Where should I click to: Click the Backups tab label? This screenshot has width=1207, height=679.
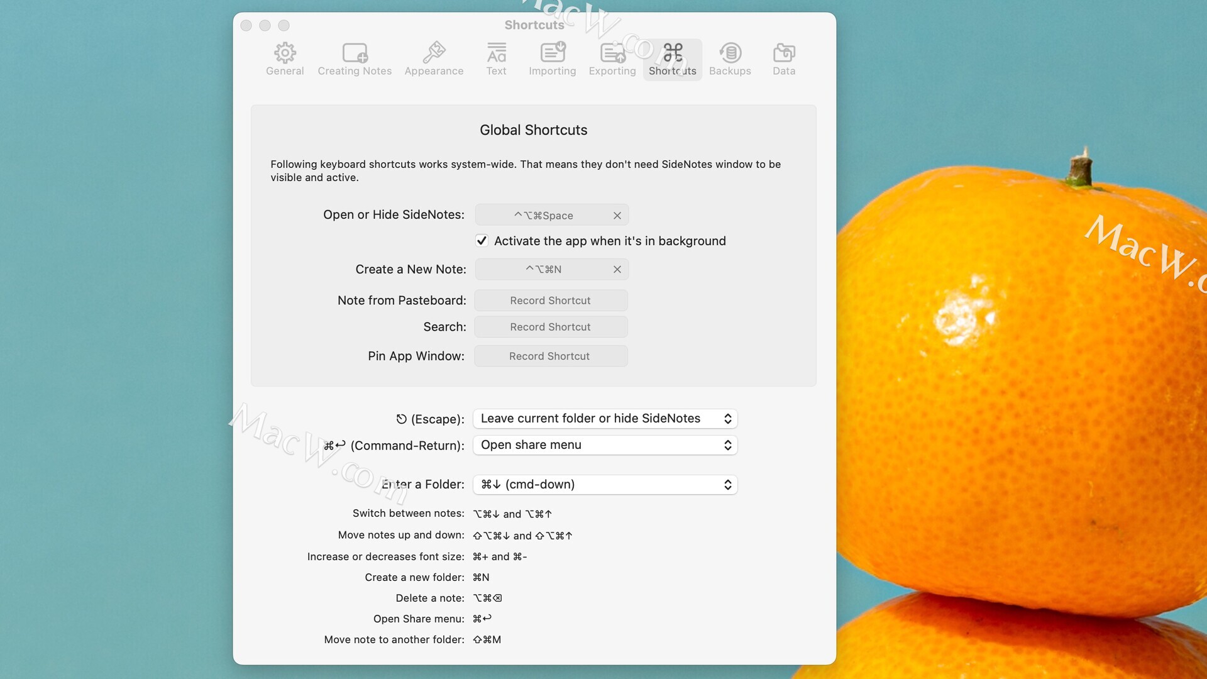tap(730, 71)
